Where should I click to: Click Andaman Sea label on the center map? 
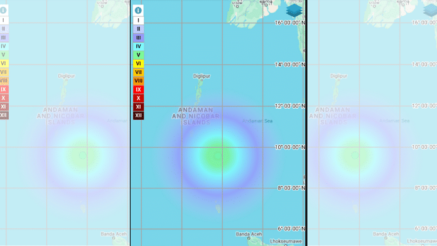coord(257,121)
